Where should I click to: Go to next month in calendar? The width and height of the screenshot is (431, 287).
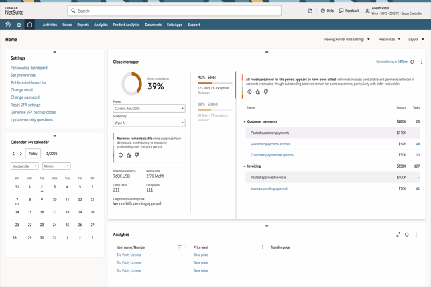coord(21,154)
